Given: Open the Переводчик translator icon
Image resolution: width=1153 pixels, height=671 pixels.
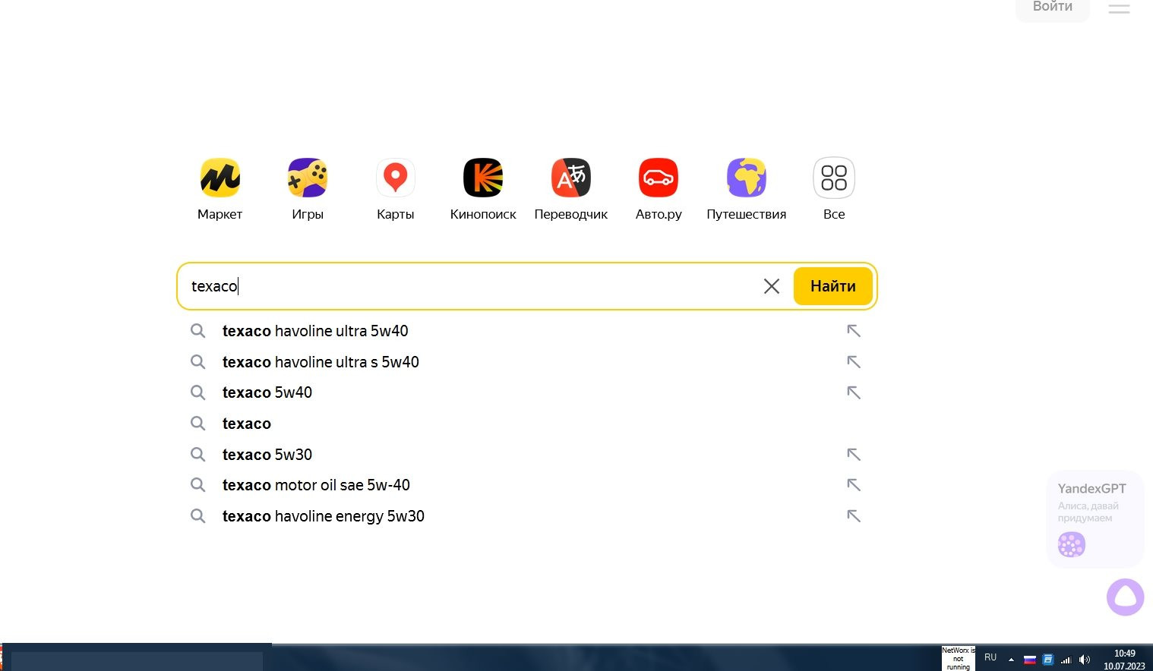Looking at the screenshot, I should click(x=570, y=178).
